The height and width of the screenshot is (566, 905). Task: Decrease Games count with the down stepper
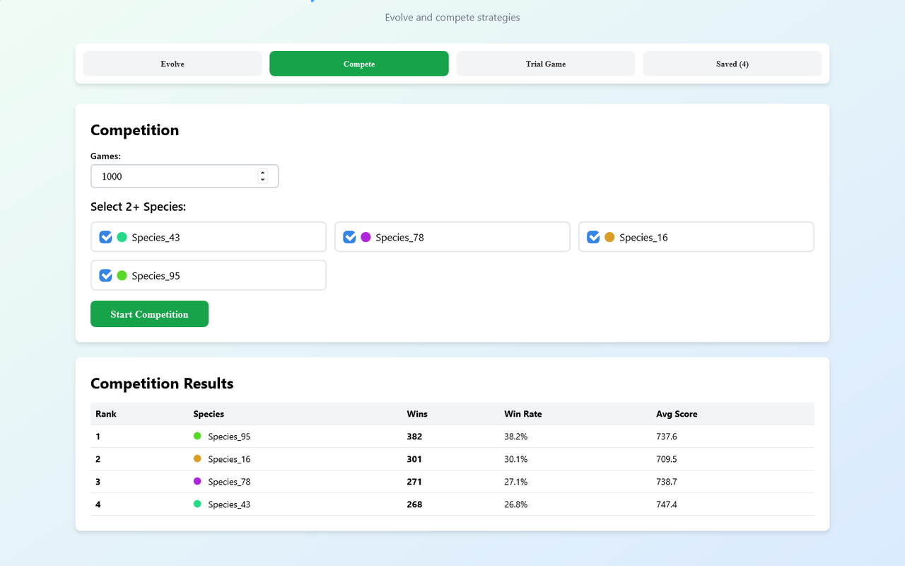(x=263, y=180)
